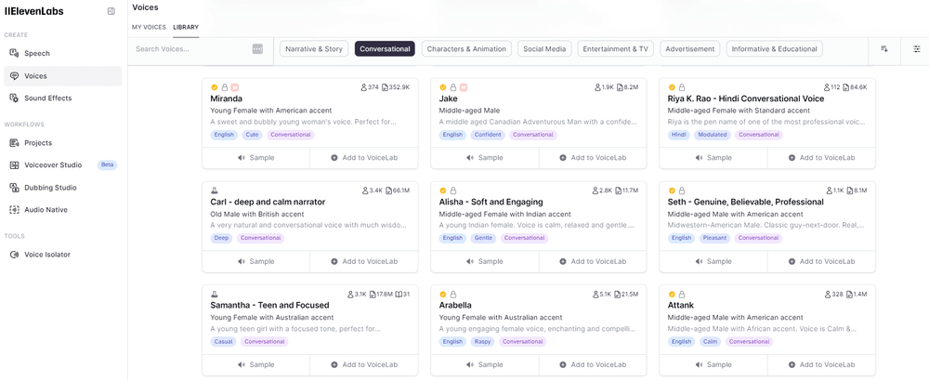Add Jake to VoiceLab
Image resolution: width=929 pixels, height=381 pixels.
(x=593, y=158)
